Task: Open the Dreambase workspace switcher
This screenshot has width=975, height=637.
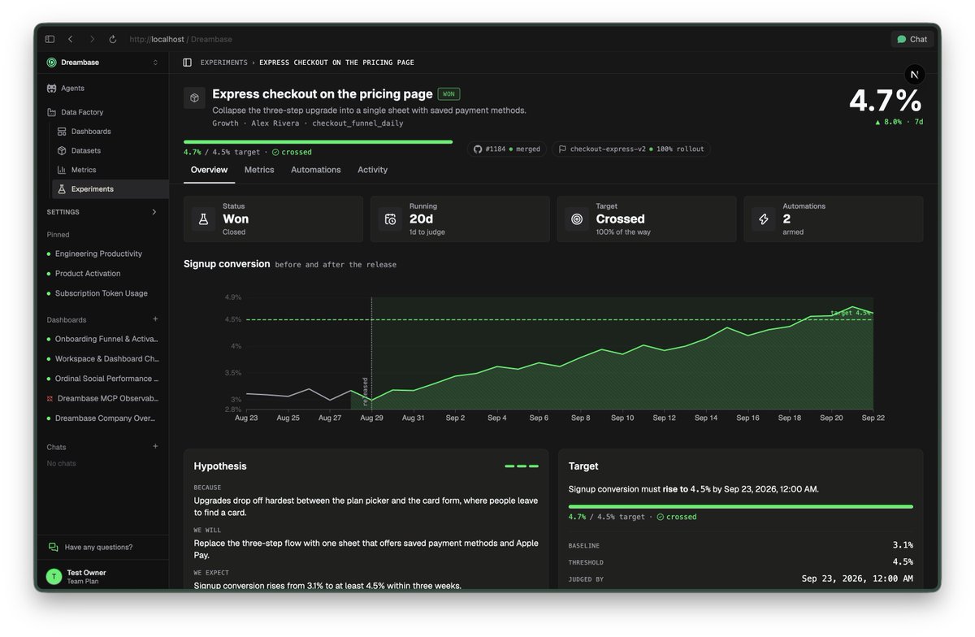Action: [102, 63]
